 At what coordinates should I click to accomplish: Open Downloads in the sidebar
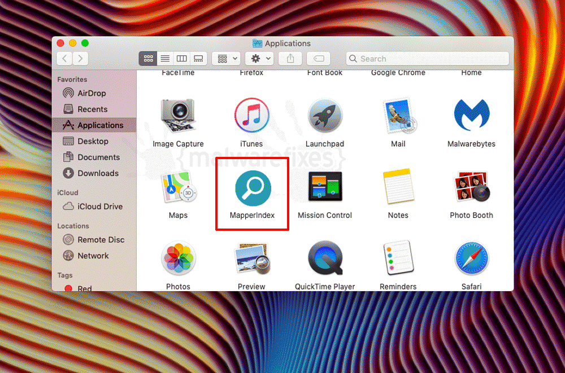pyautogui.click(x=94, y=173)
